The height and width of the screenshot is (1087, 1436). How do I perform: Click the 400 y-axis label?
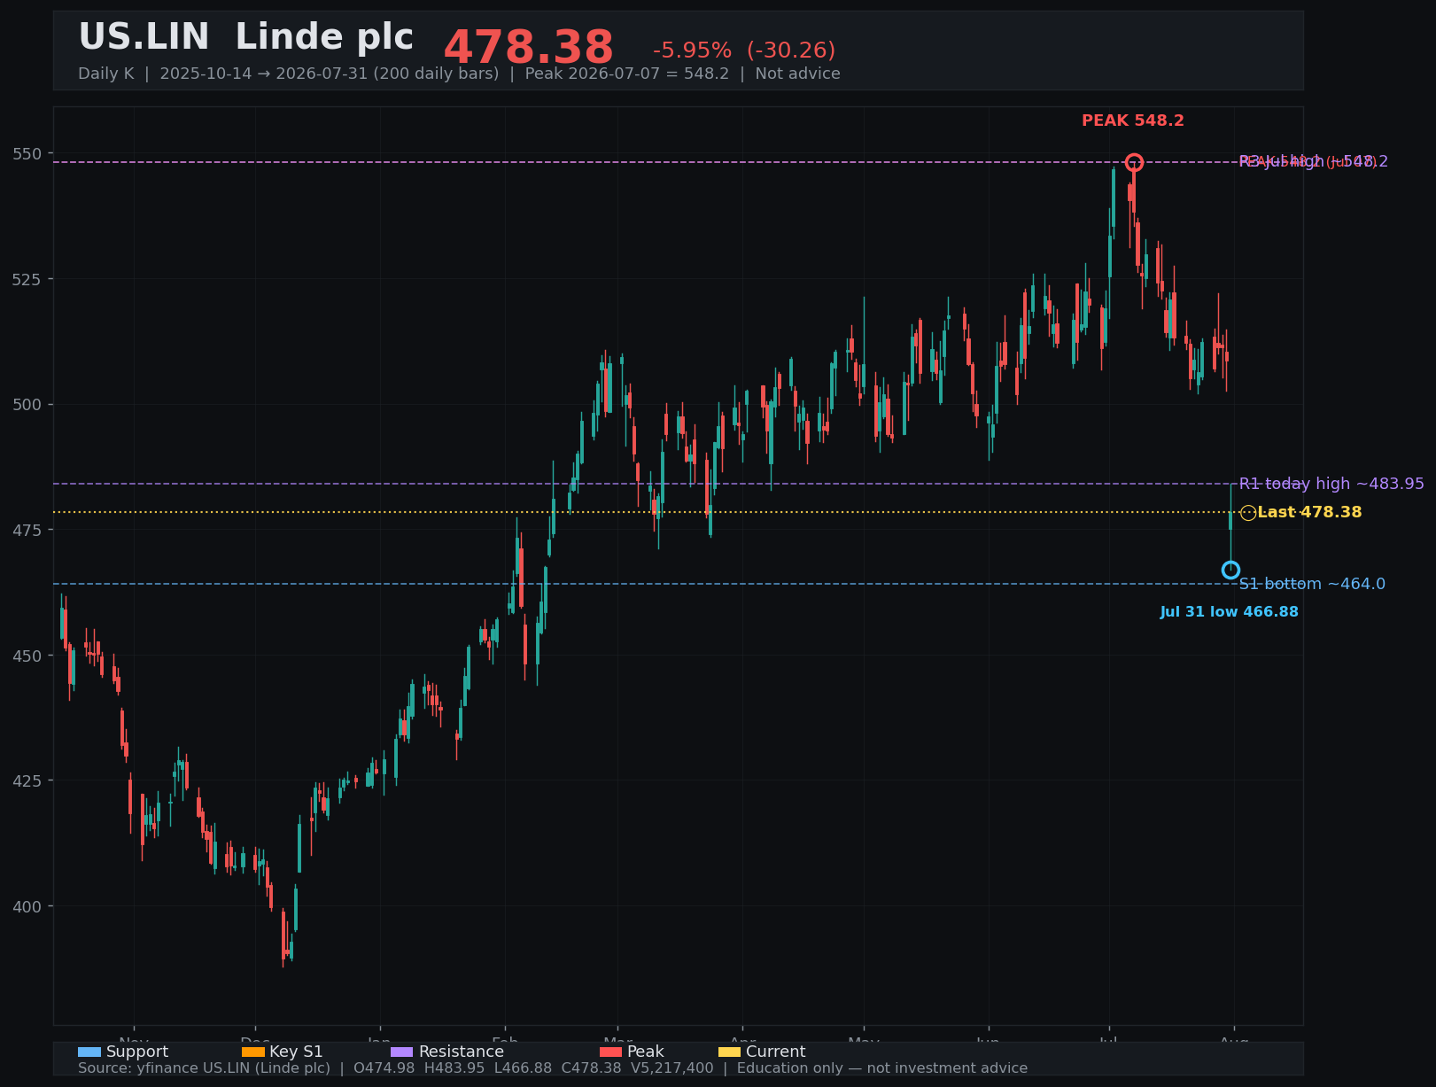click(27, 906)
